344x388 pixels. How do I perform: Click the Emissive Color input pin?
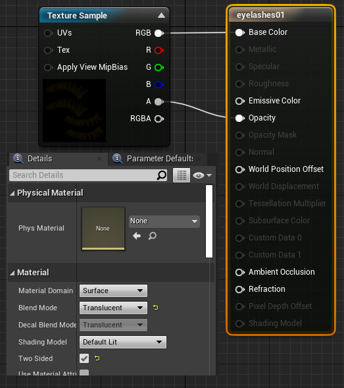[x=239, y=101]
